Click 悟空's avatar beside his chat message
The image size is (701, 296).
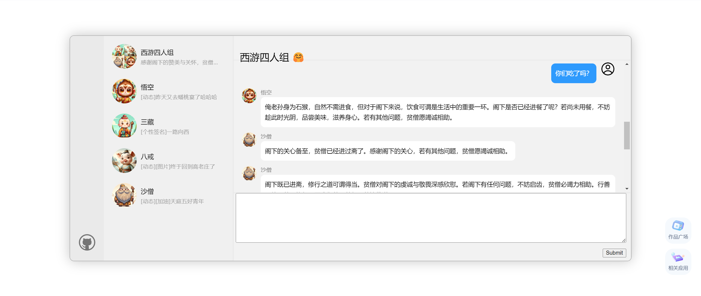pos(249,95)
